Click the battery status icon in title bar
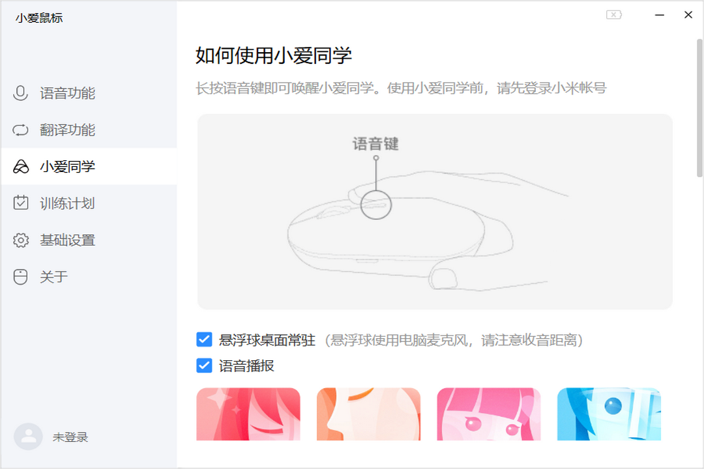704x469 pixels. (614, 15)
